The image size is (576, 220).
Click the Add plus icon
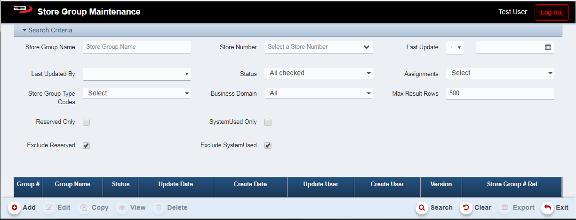pos(15,207)
